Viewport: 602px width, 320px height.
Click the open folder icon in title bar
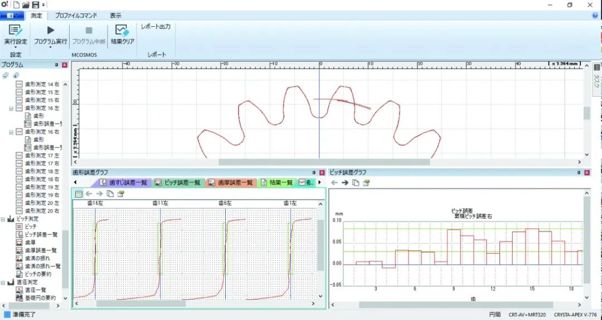[26, 4]
